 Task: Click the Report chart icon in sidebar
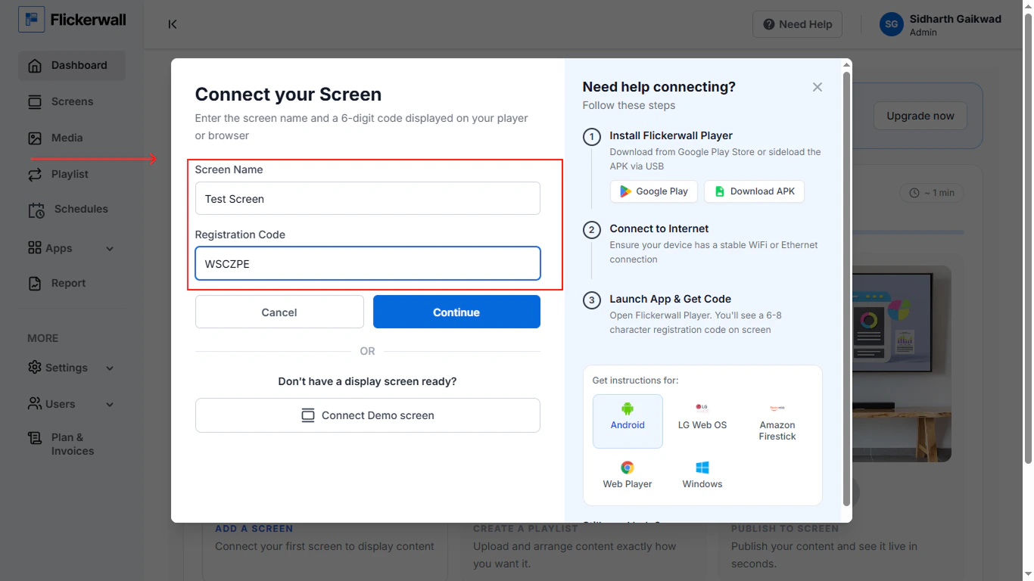[x=35, y=284]
